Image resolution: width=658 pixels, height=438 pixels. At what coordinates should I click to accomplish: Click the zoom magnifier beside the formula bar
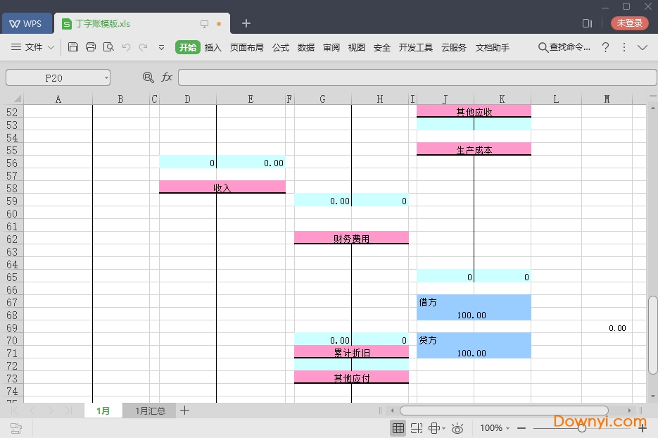(148, 77)
